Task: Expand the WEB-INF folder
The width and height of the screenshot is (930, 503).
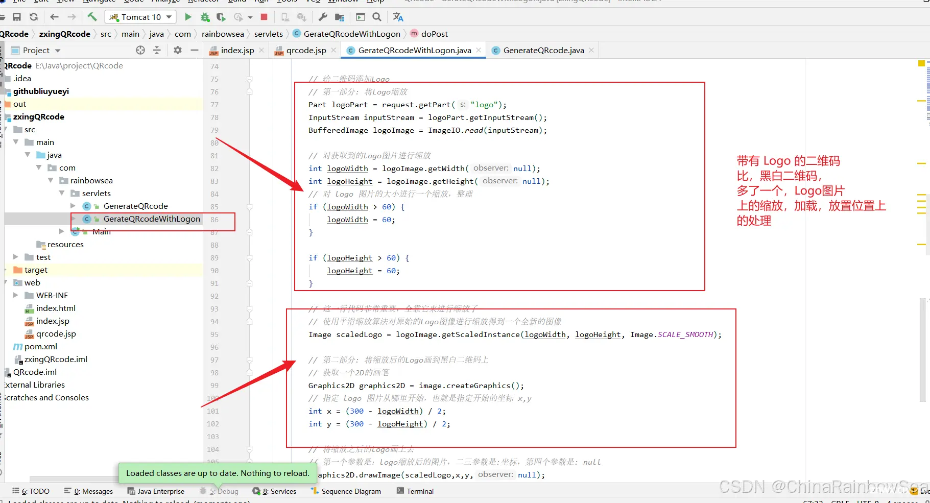Action: pyautogui.click(x=16, y=295)
